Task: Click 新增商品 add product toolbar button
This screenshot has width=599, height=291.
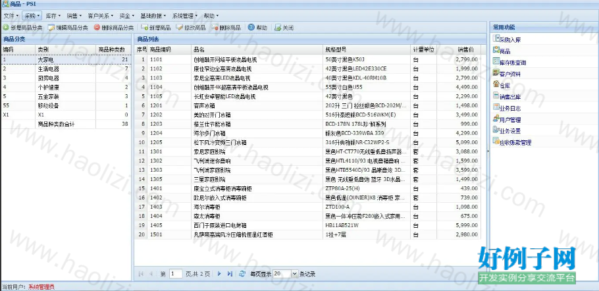Action: [x=156, y=28]
